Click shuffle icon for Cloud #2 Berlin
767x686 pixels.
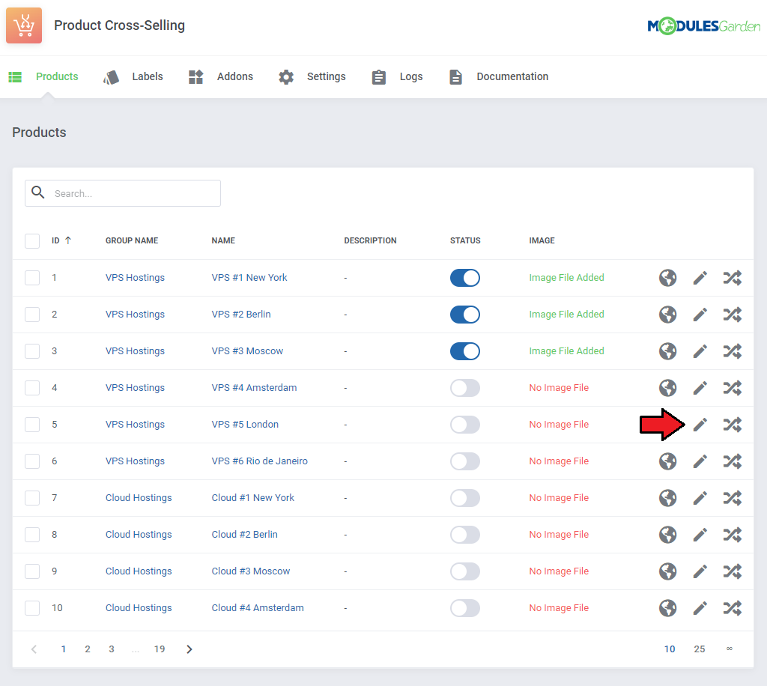pyautogui.click(x=733, y=535)
